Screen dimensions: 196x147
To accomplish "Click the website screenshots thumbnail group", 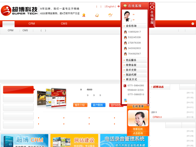I will [x=51, y=98].
